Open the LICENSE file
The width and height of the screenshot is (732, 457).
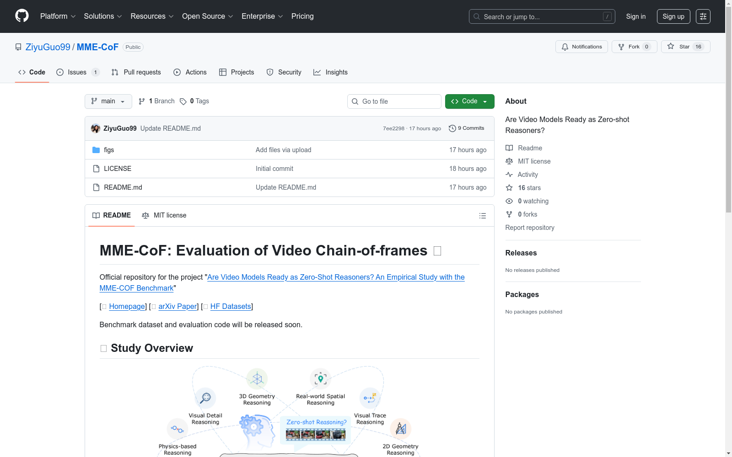click(x=118, y=169)
